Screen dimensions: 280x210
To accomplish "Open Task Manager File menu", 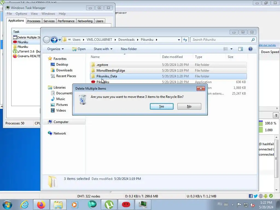I will pos(9,14).
